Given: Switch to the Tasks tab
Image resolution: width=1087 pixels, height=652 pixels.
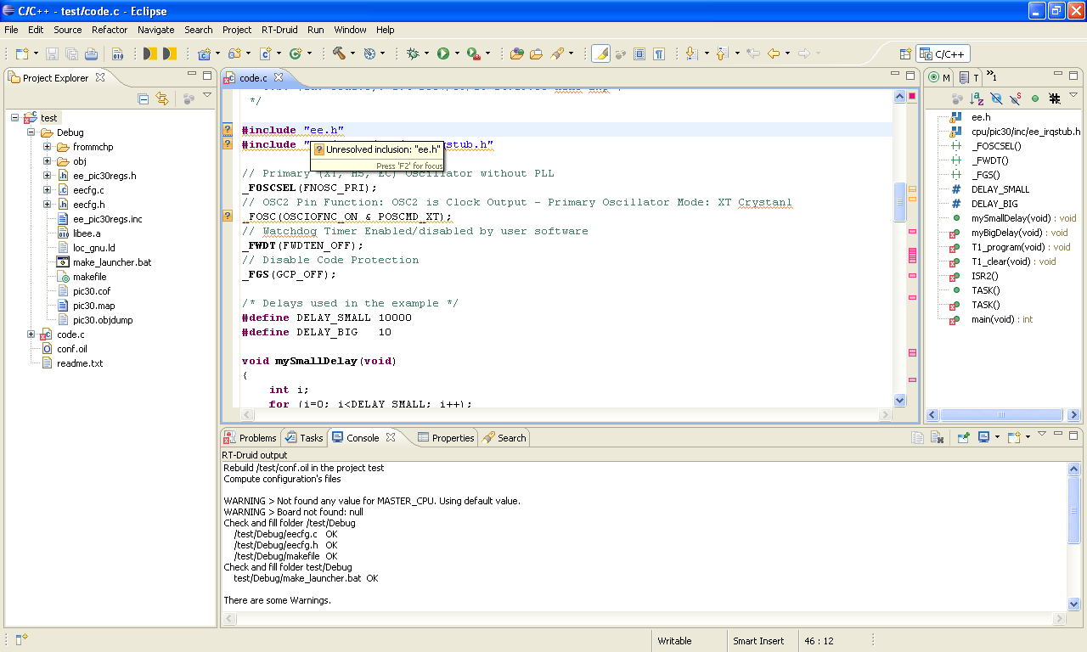Looking at the screenshot, I should [x=303, y=438].
